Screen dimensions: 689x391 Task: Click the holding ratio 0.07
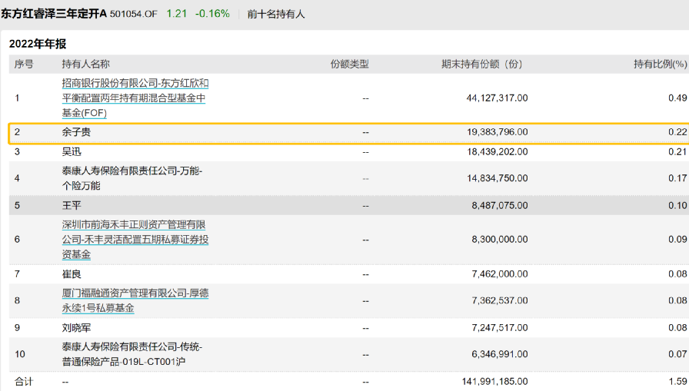[677, 354]
